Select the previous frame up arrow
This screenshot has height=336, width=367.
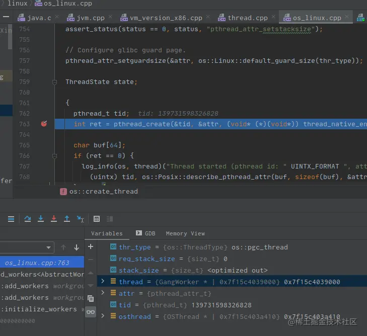pyautogui.click(x=63, y=247)
